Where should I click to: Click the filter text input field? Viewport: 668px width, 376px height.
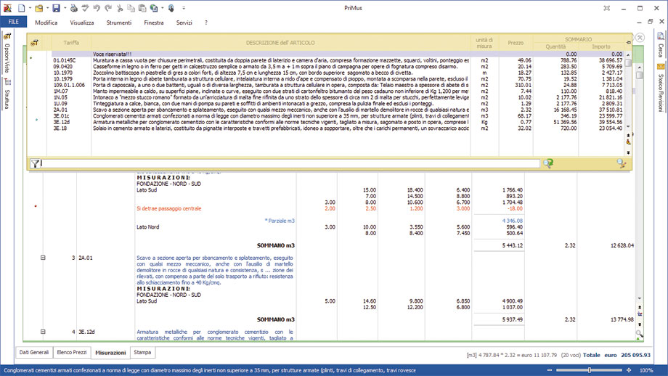[290, 163]
